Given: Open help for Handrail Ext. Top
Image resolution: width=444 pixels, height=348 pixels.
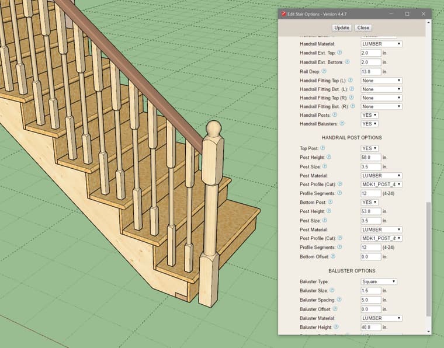Looking at the screenshot, I should click(339, 53).
